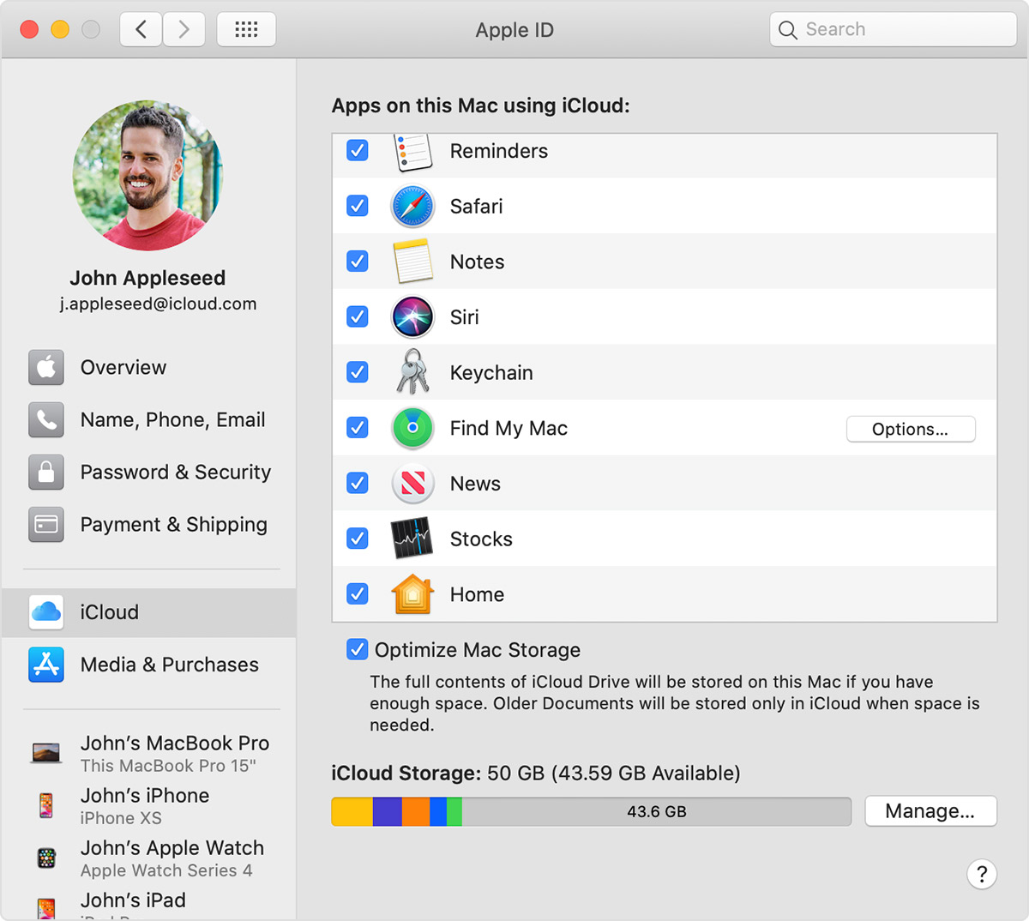The image size is (1029, 921).
Task: Select John's MacBook Pro device
Action: pos(174,753)
